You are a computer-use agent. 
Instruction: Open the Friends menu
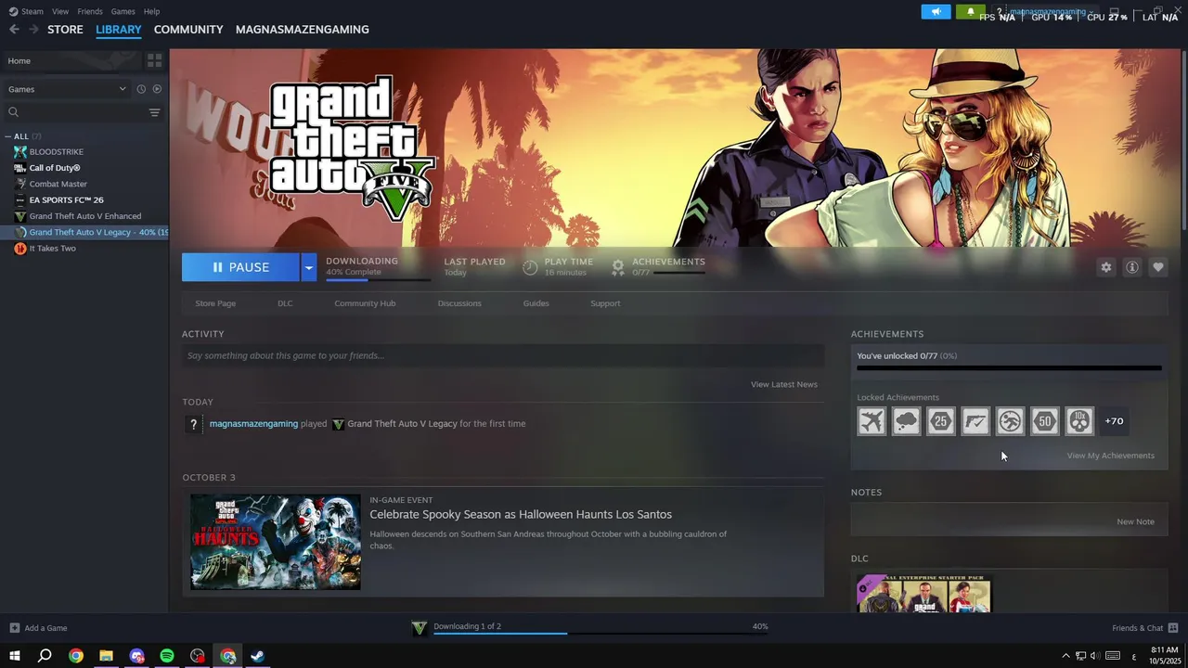[90, 11]
